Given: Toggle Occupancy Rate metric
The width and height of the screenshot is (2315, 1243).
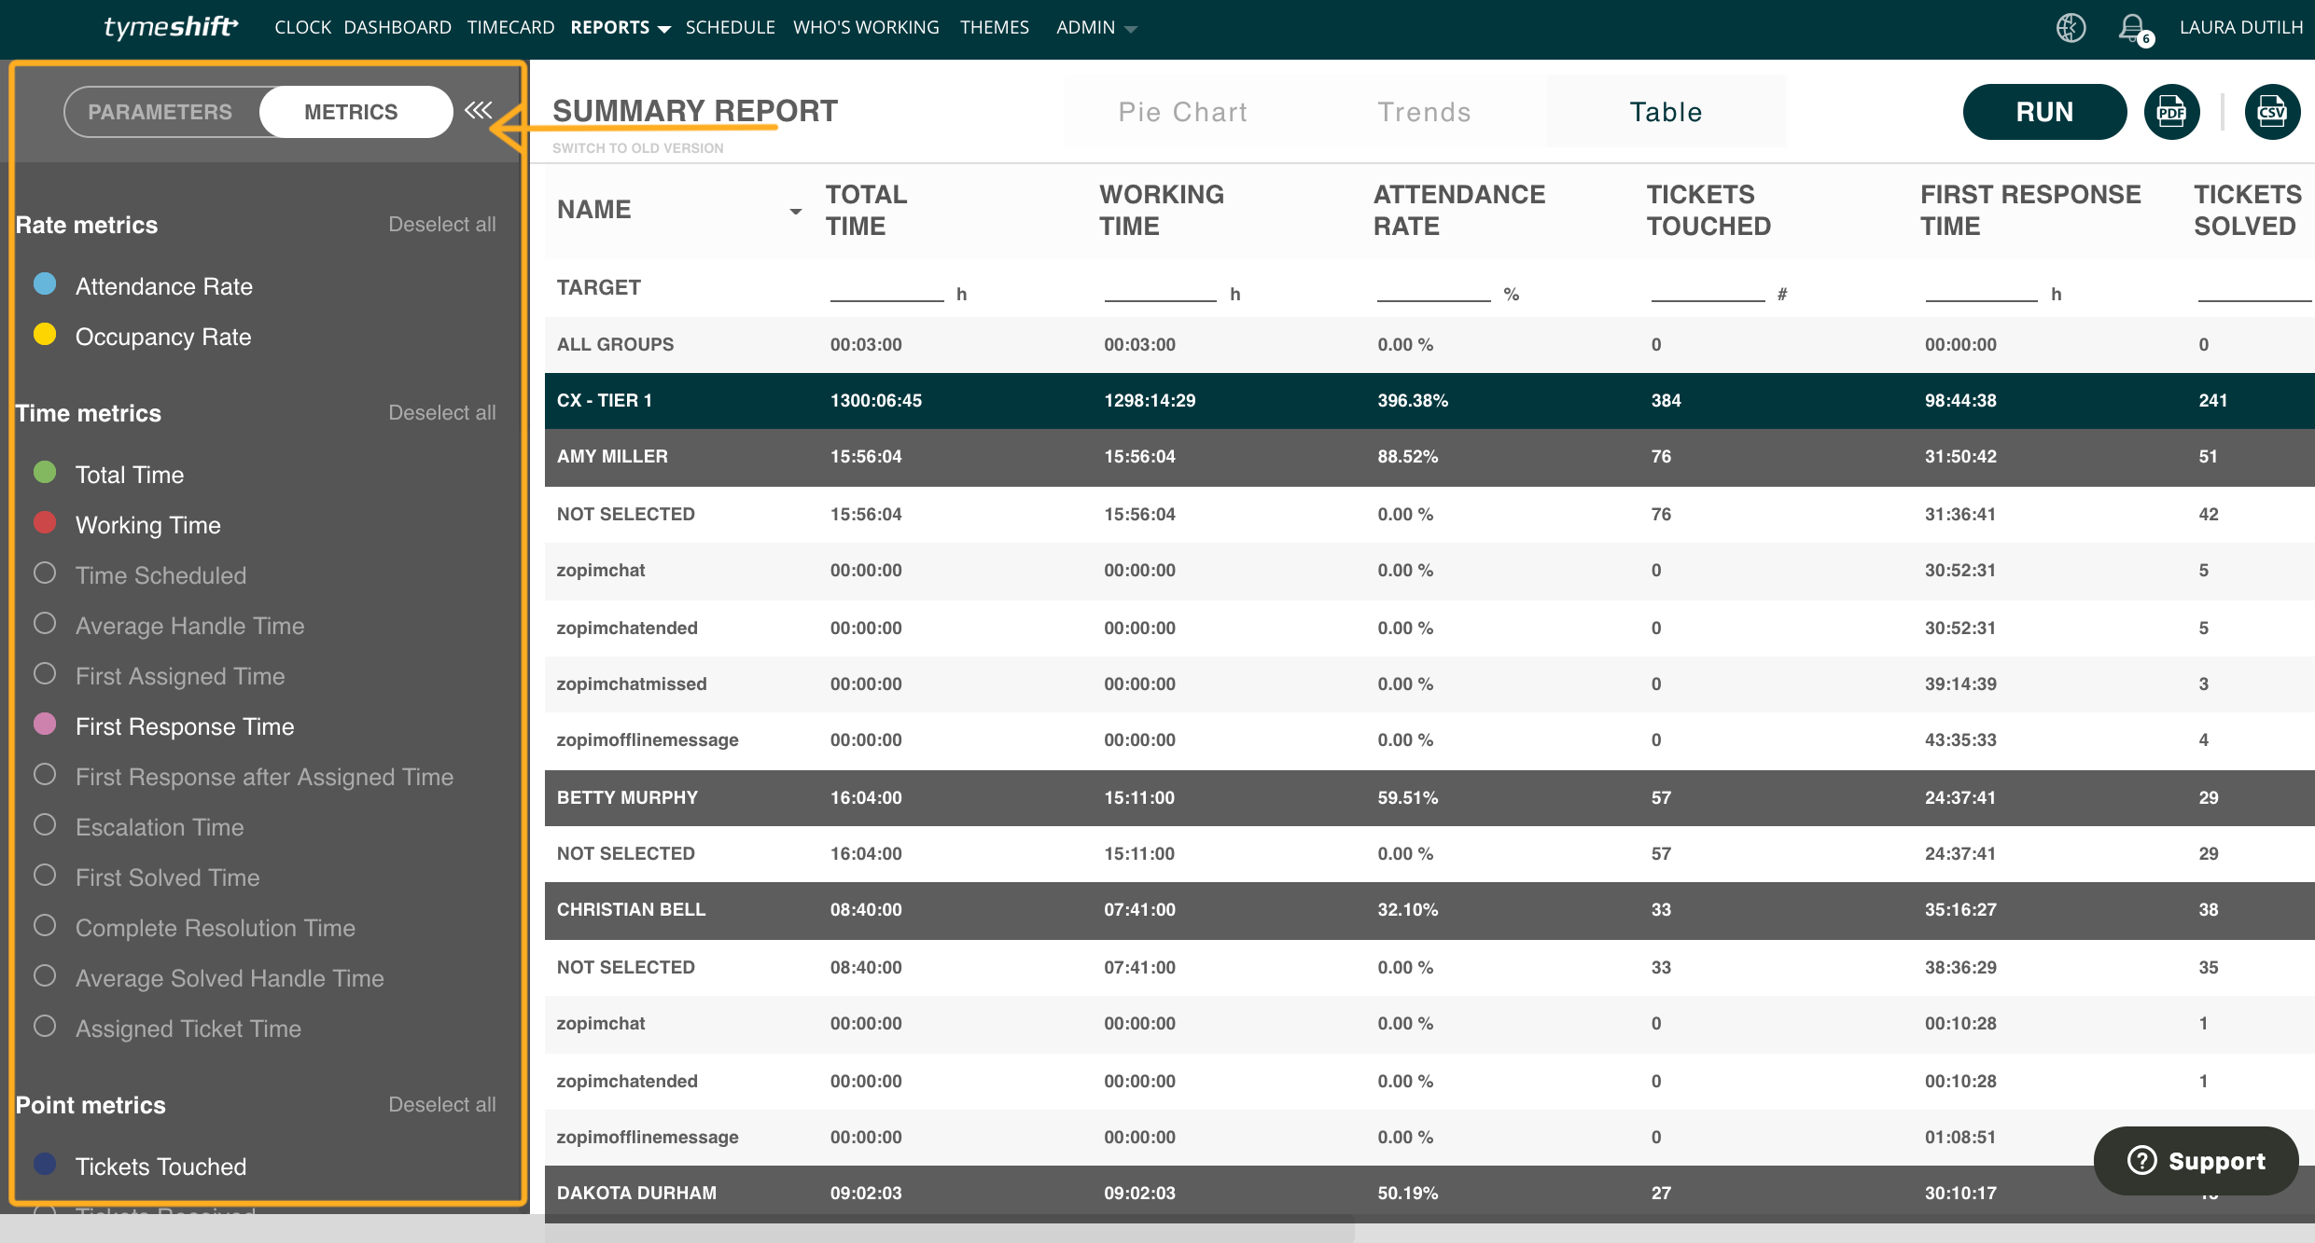Looking at the screenshot, I should coord(142,337).
